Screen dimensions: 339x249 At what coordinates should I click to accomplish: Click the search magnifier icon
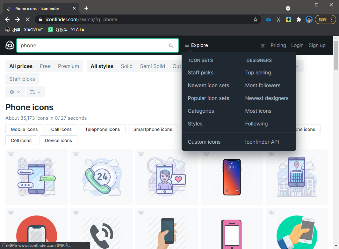pyautogui.click(x=171, y=46)
